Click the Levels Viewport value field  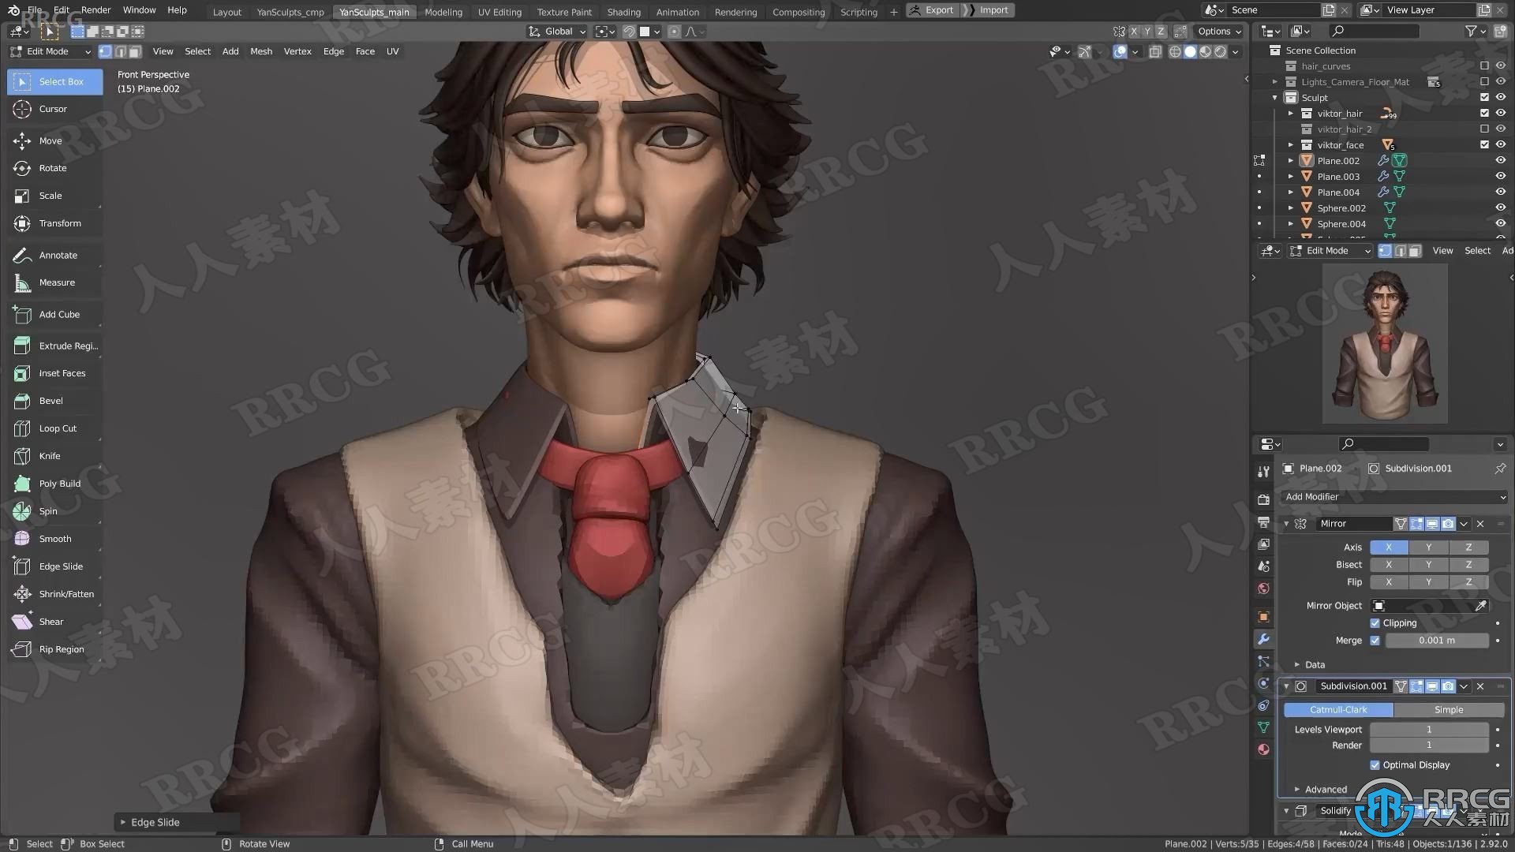[x=1429, y=730]
